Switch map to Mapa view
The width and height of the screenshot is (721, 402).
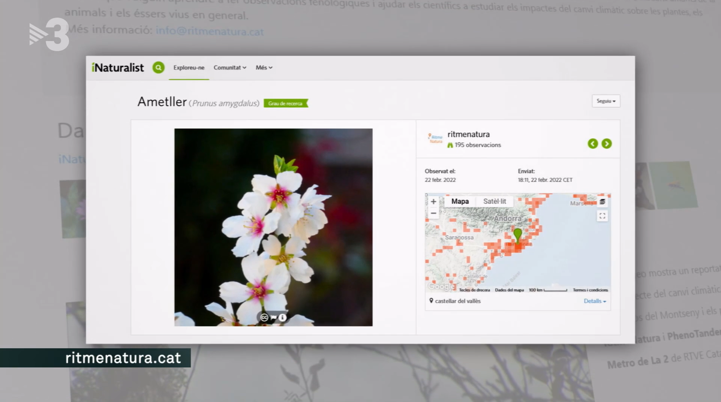pos(460,201)
